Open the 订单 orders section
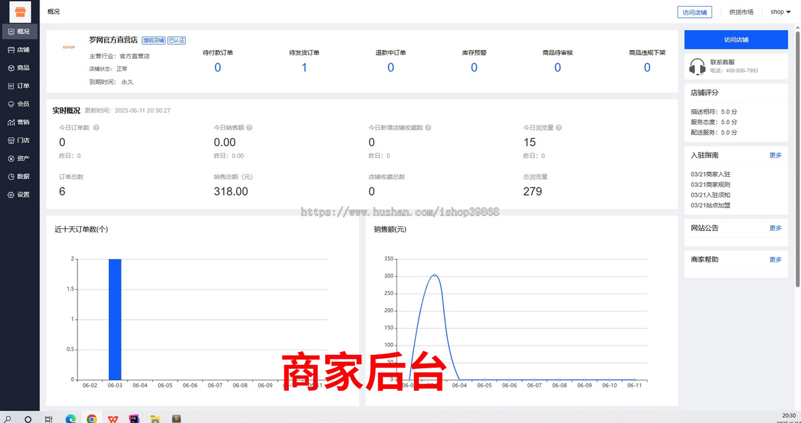Screen dimensions: 801x423 pos(19,85)
